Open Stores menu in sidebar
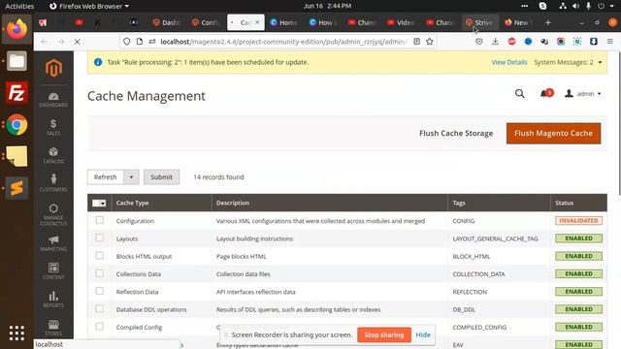Viewport: 621px width, 349px height. point(53,328)
